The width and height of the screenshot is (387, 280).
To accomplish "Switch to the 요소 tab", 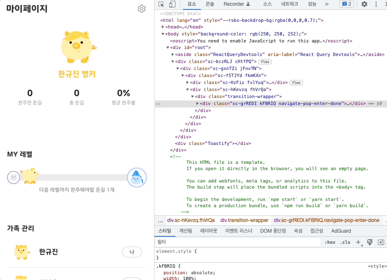I will pos(192,4).
